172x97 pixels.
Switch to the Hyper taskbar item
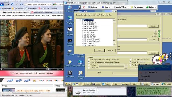click(x=126, y=84)
